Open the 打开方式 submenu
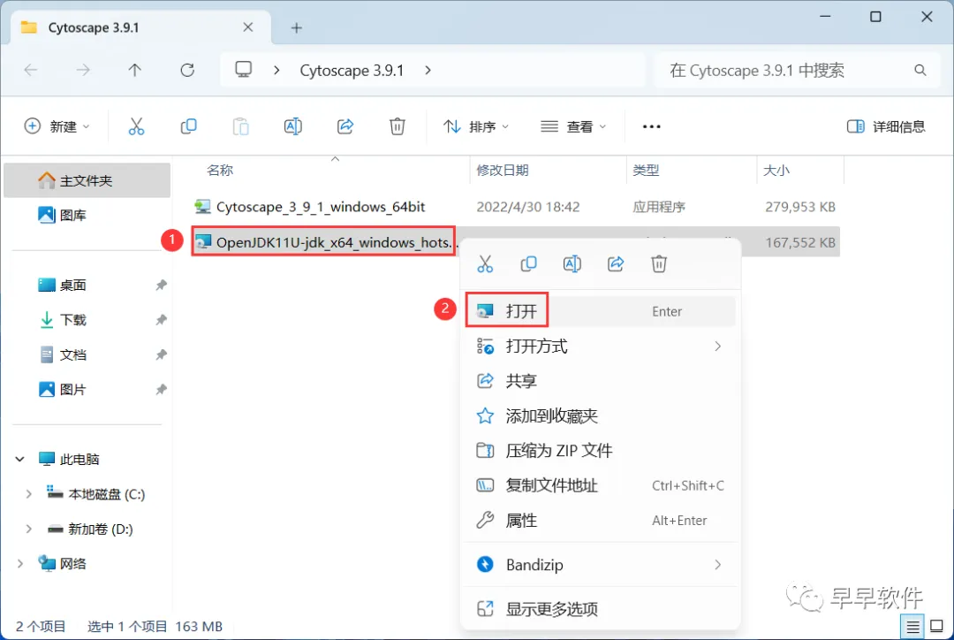The height and width of the screenshot is (640, 954). click(601, 347)
